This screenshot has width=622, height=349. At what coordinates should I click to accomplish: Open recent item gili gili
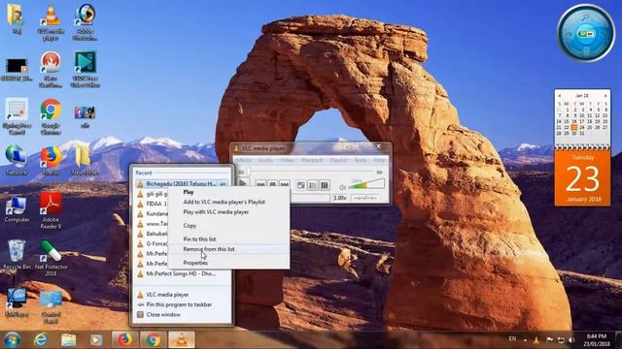click(152, 194)
